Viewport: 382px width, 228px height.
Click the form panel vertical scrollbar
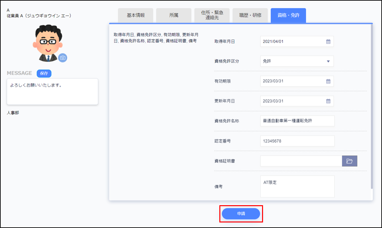[371, 107]
